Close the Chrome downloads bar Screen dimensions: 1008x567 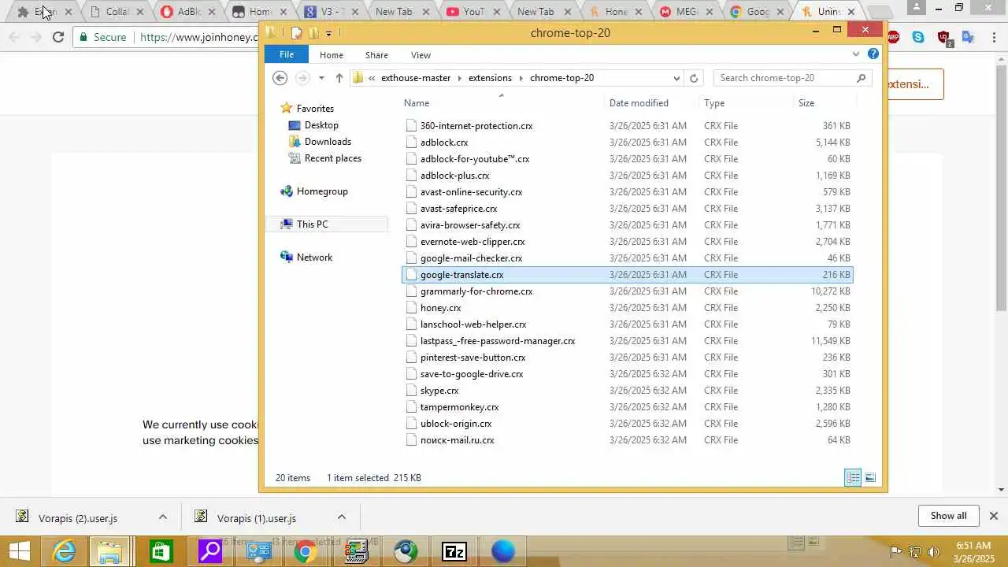(993, 516)
